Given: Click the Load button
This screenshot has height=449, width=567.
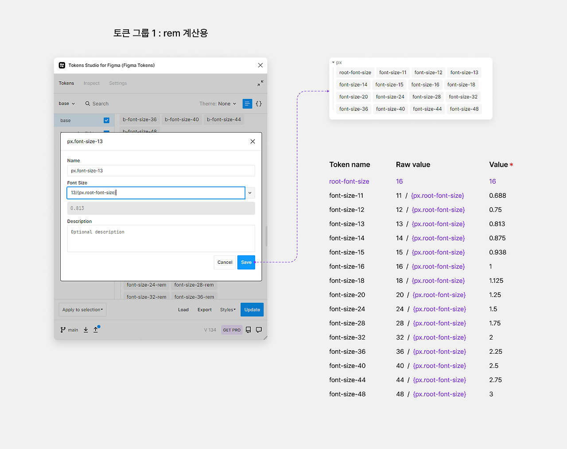Looking at the screenshot, I should pyautogui.click(x=183, y=310).
